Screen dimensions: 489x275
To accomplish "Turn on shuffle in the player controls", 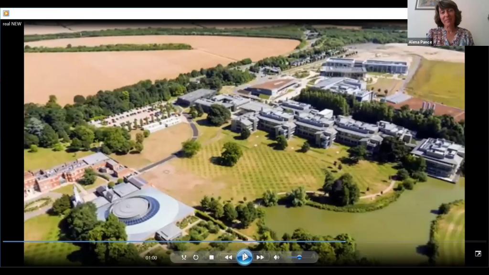I will tap(184, 257).
